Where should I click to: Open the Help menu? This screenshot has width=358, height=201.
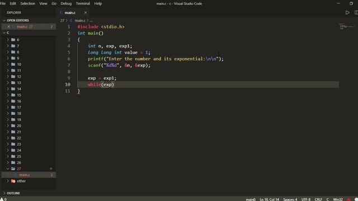click(x=98, y=3)
